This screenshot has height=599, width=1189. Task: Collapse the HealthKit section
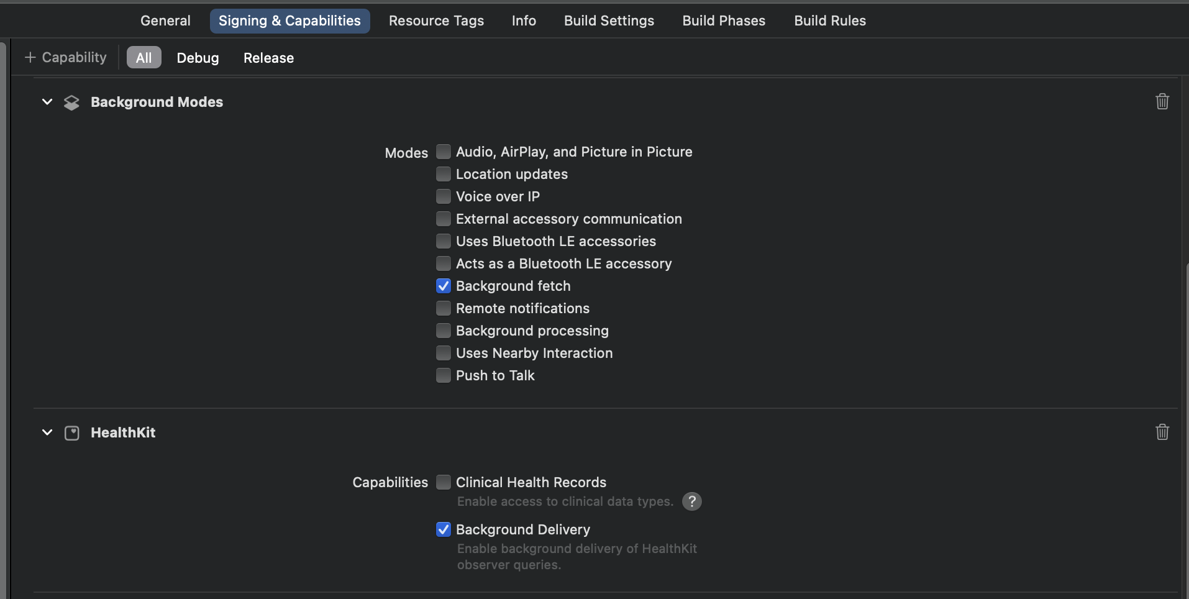click(47, 432)
